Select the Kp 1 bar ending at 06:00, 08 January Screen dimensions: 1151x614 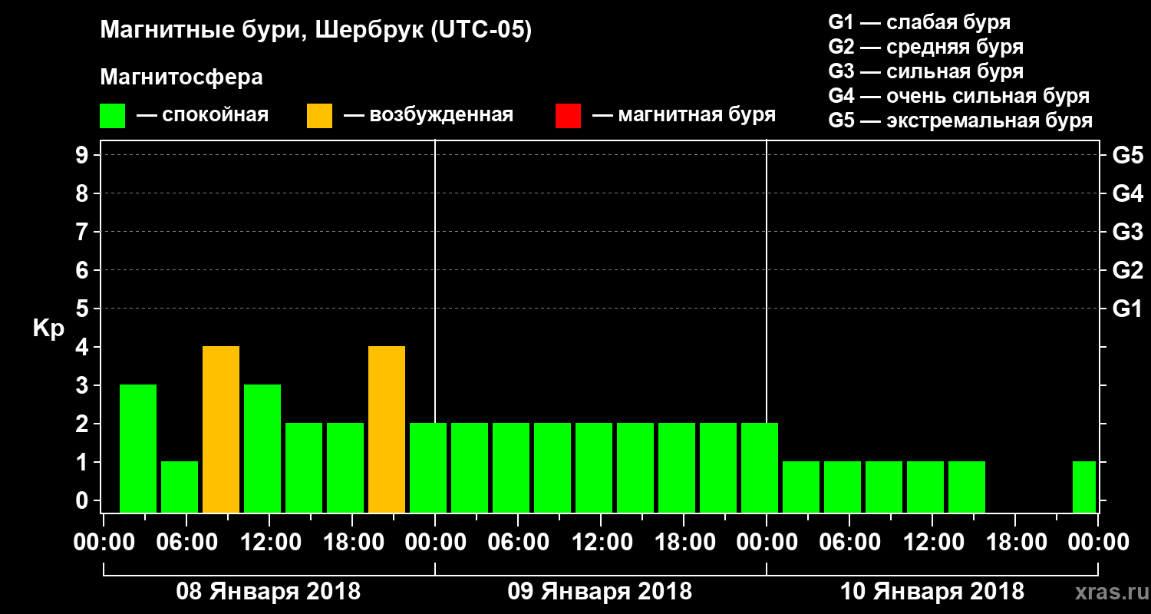(x=180, y=487)
